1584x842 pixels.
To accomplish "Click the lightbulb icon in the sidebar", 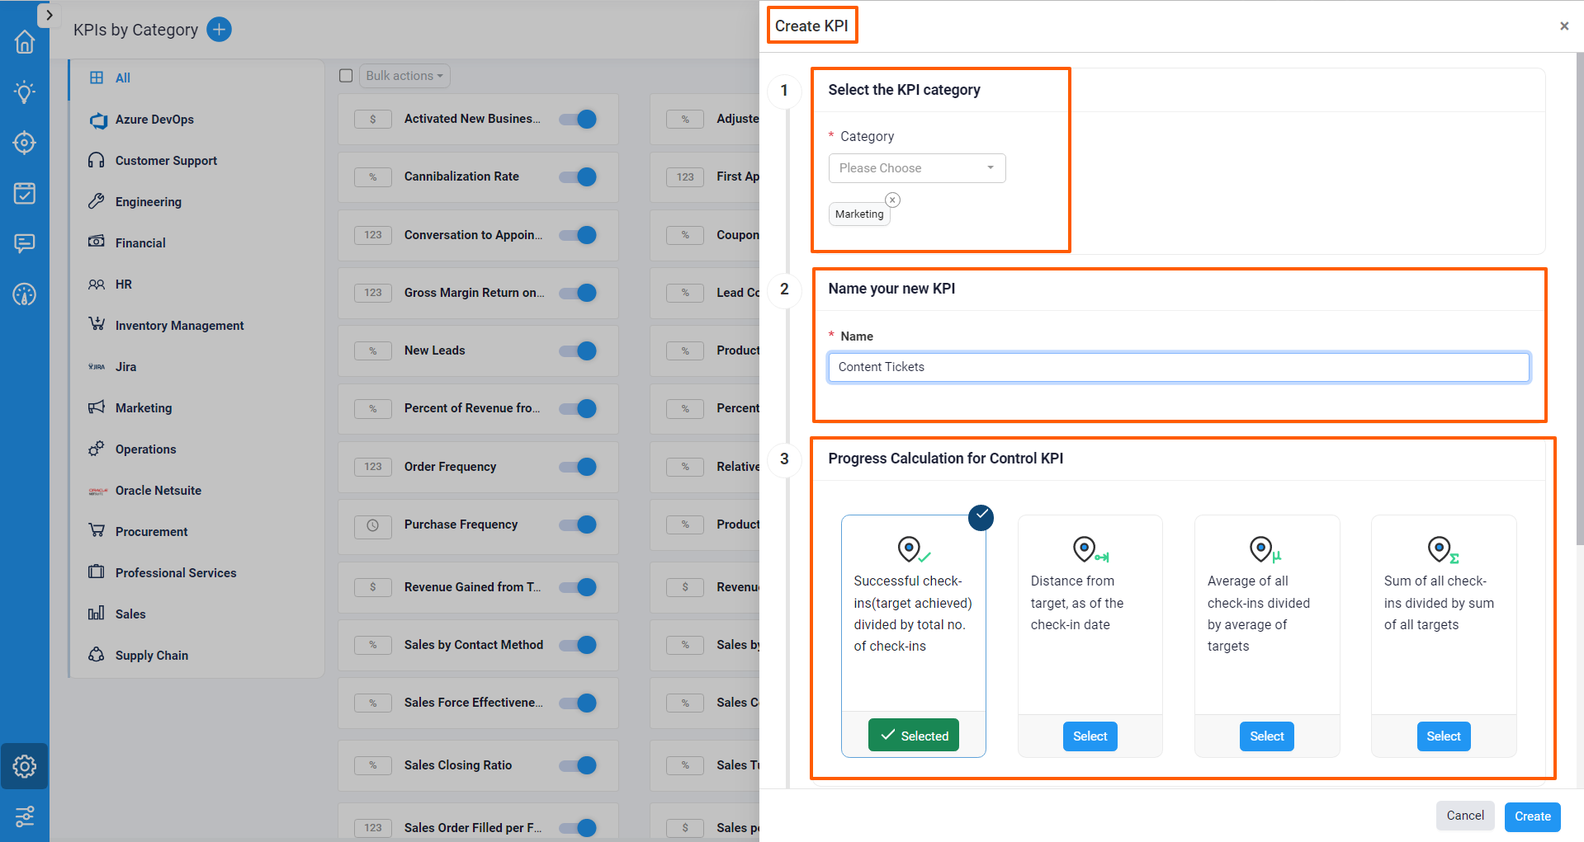I will 25,92.
